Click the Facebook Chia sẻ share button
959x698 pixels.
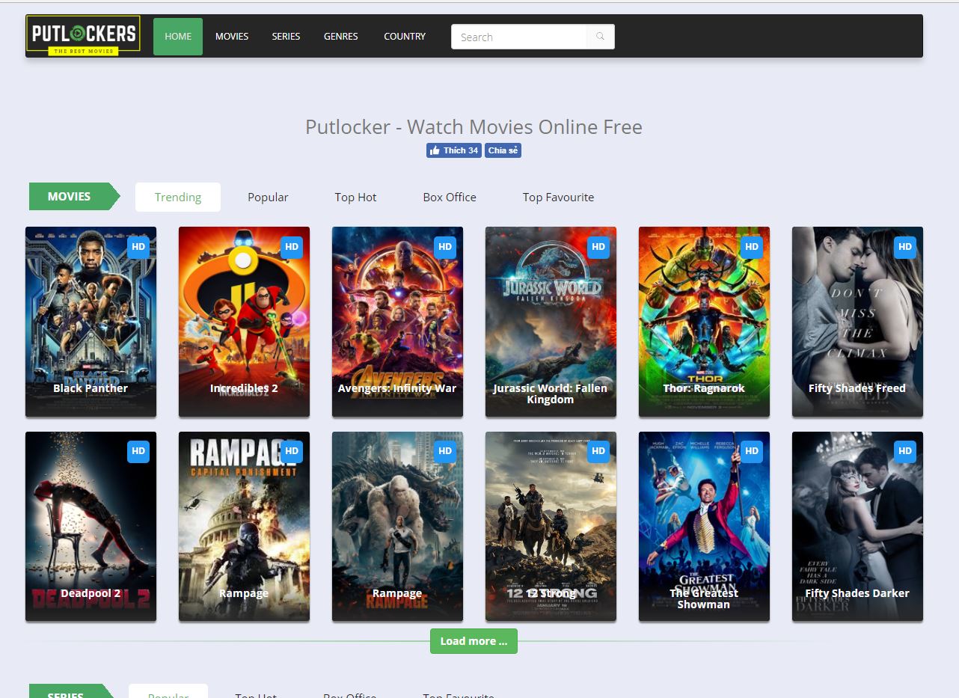(503, 150)
